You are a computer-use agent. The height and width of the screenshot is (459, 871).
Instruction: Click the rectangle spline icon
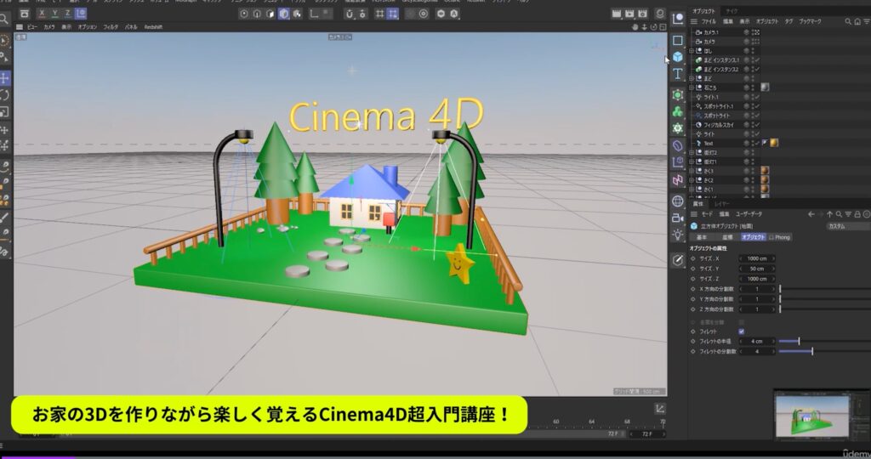678,40
